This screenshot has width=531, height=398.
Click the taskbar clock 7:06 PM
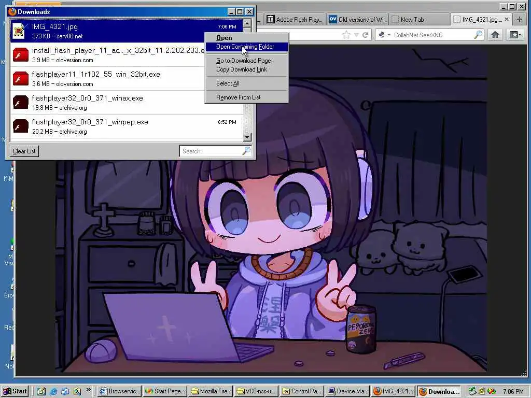point(513,392)
